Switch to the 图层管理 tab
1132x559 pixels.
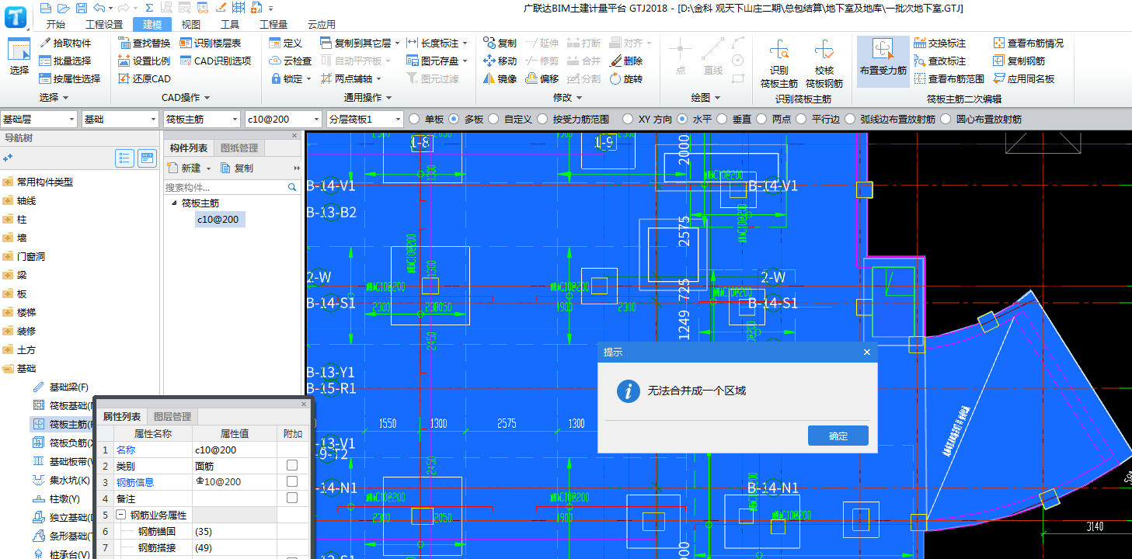pos(172,416)
